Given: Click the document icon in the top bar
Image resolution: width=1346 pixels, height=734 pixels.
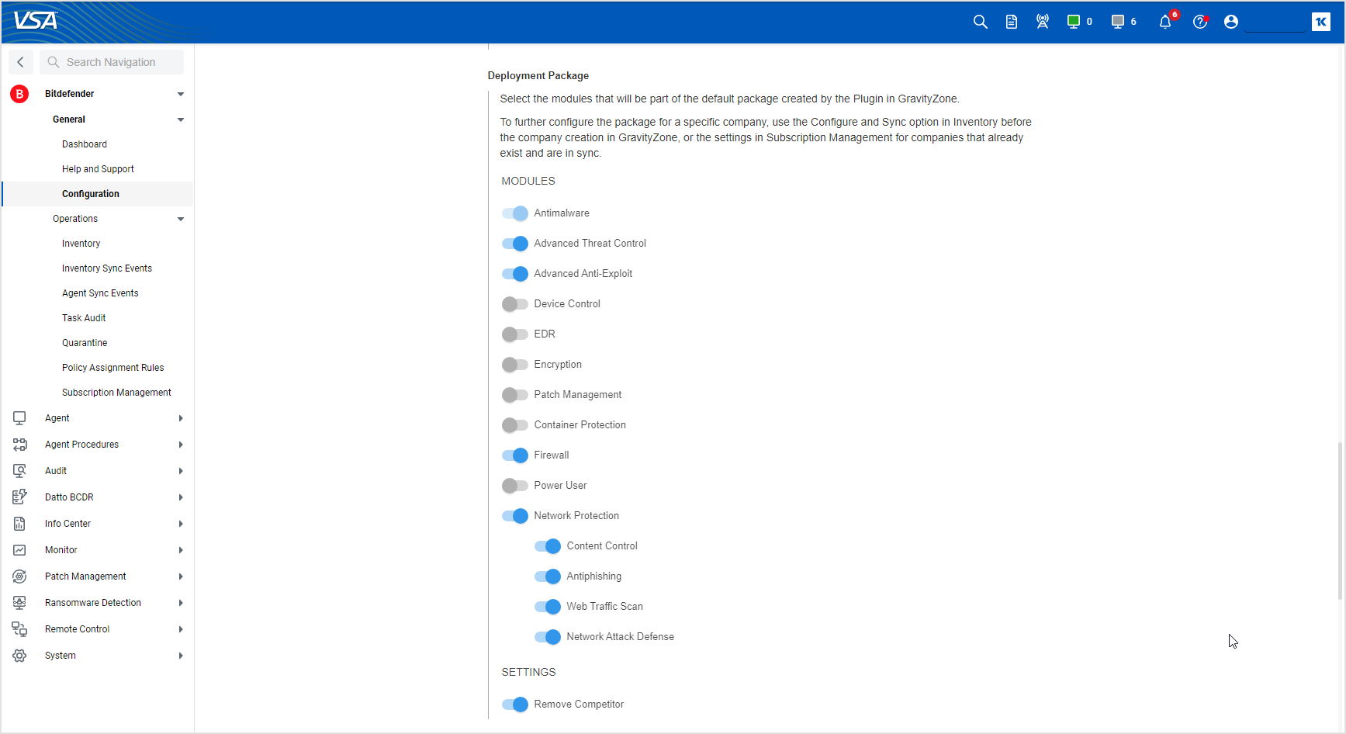Looking at the screenshot, I should [x=1011, y=22].
